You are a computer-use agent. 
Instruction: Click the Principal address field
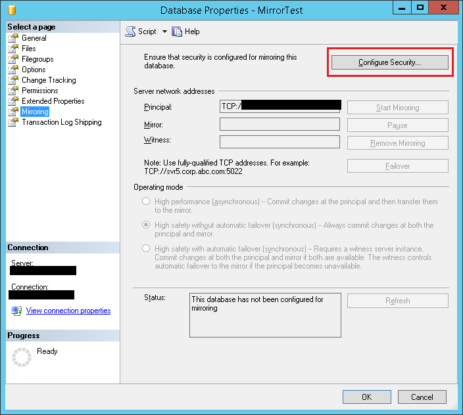[x=280, y=106]
